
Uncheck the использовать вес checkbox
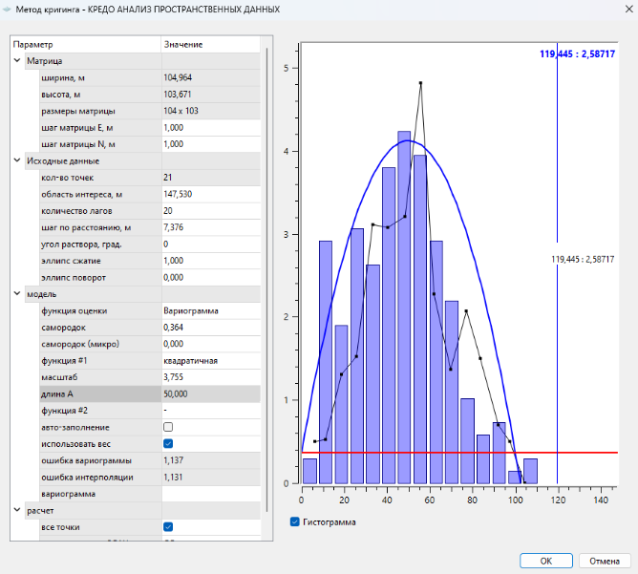click(x=168, y=443)
